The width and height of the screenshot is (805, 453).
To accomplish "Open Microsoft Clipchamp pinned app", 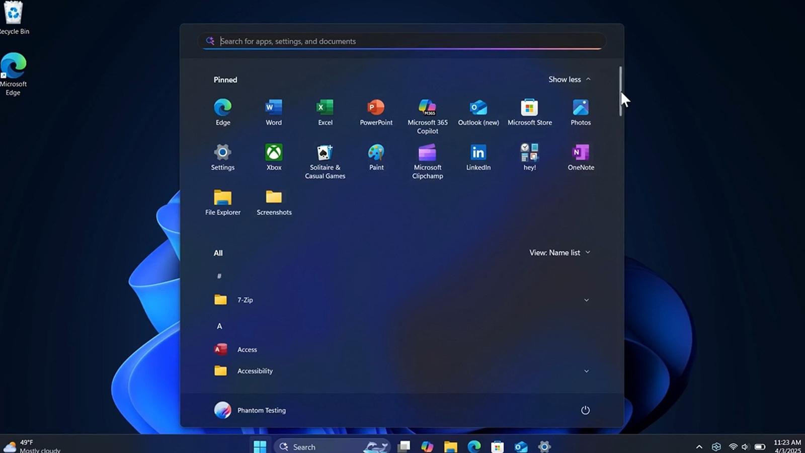I will (x=427, y=161).
